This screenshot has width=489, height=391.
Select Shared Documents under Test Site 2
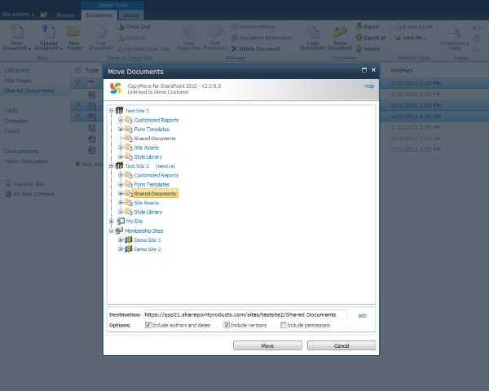tap(155, 193)
